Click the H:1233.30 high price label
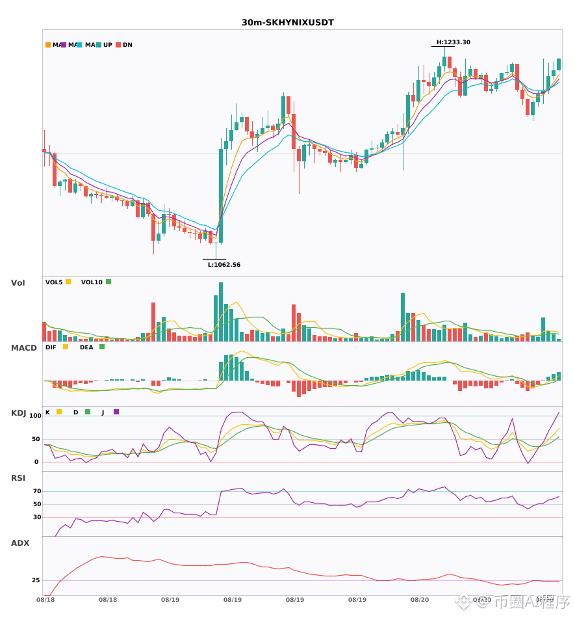Viewport: 575px width, 618px height. (454, 42)
